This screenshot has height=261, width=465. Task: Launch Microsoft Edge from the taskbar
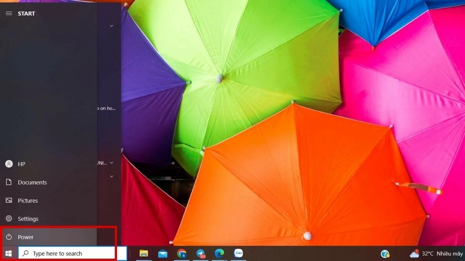pyautogui.click(x=219, y=254)
